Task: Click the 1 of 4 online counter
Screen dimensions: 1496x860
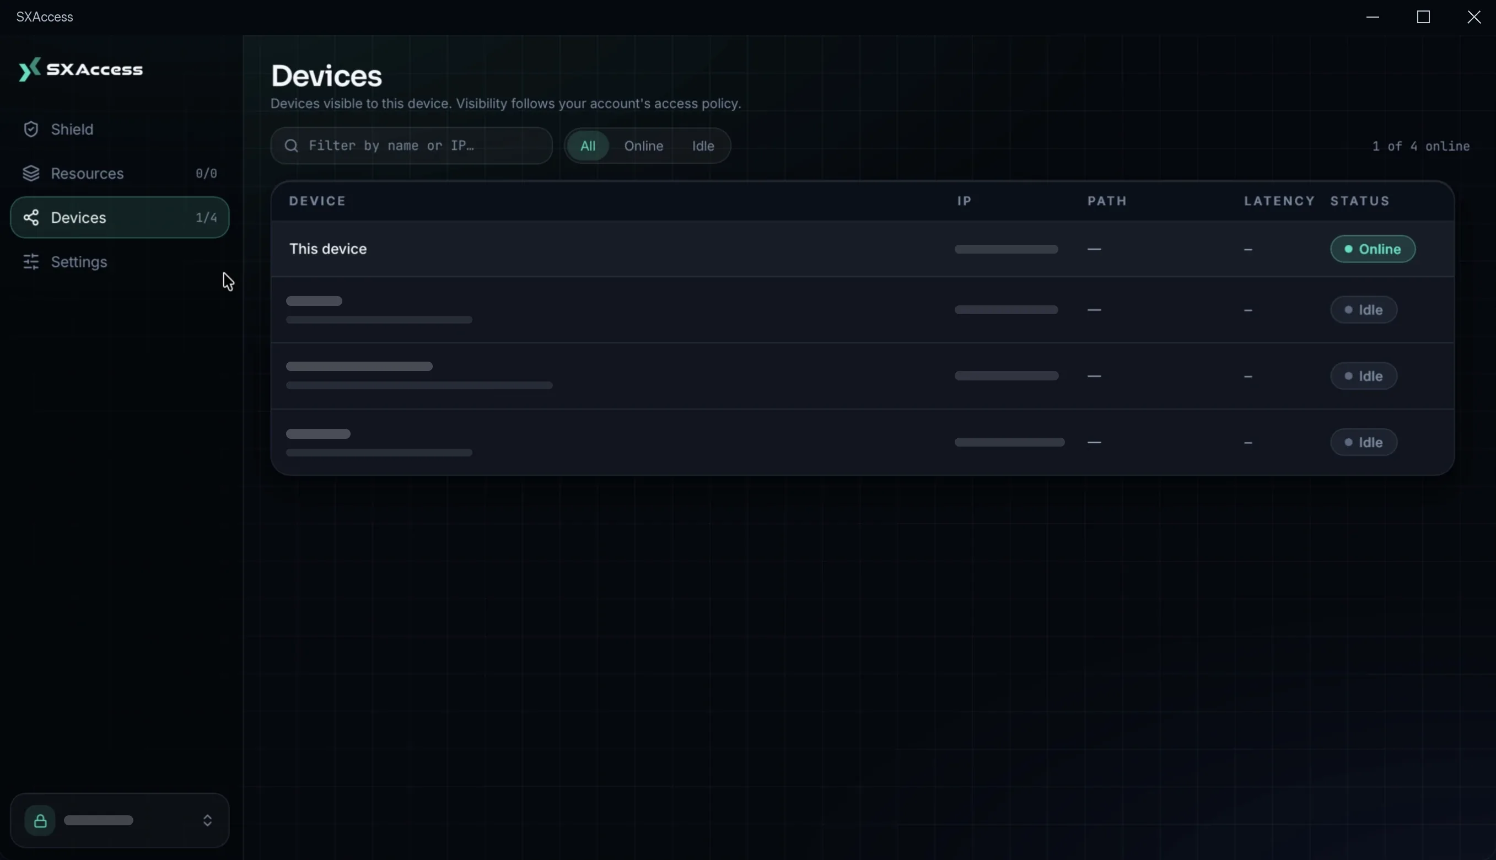Action: pyautogui.click(x=1420, y=147)
